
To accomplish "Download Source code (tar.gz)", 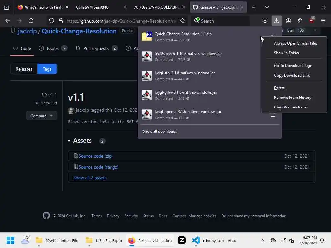I will [x=98, y=167].
